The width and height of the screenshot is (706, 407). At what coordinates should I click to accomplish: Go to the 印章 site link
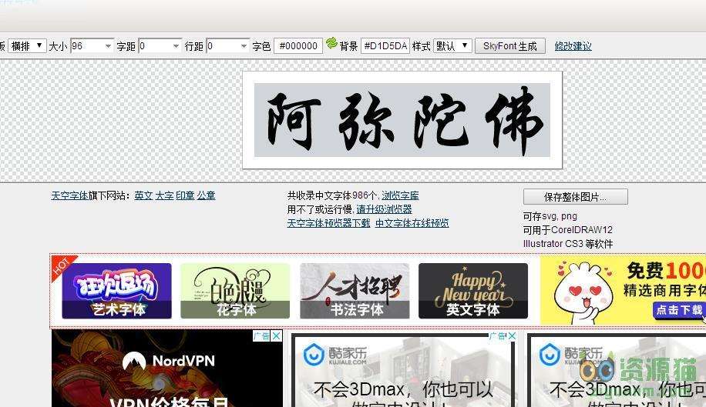pyautogui.click(x=185, y=195)
